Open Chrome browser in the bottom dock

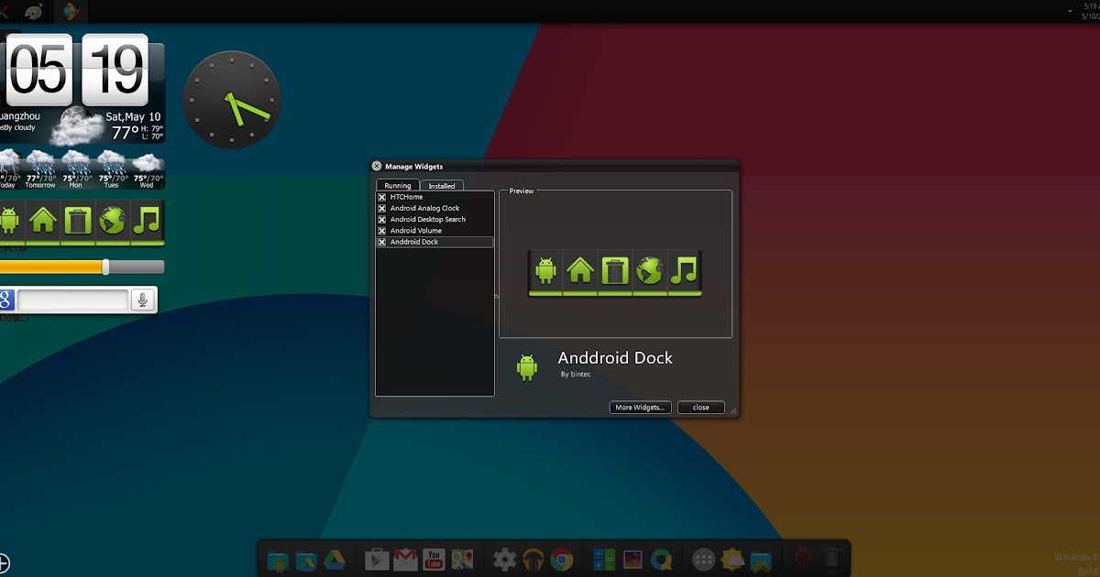562,559
